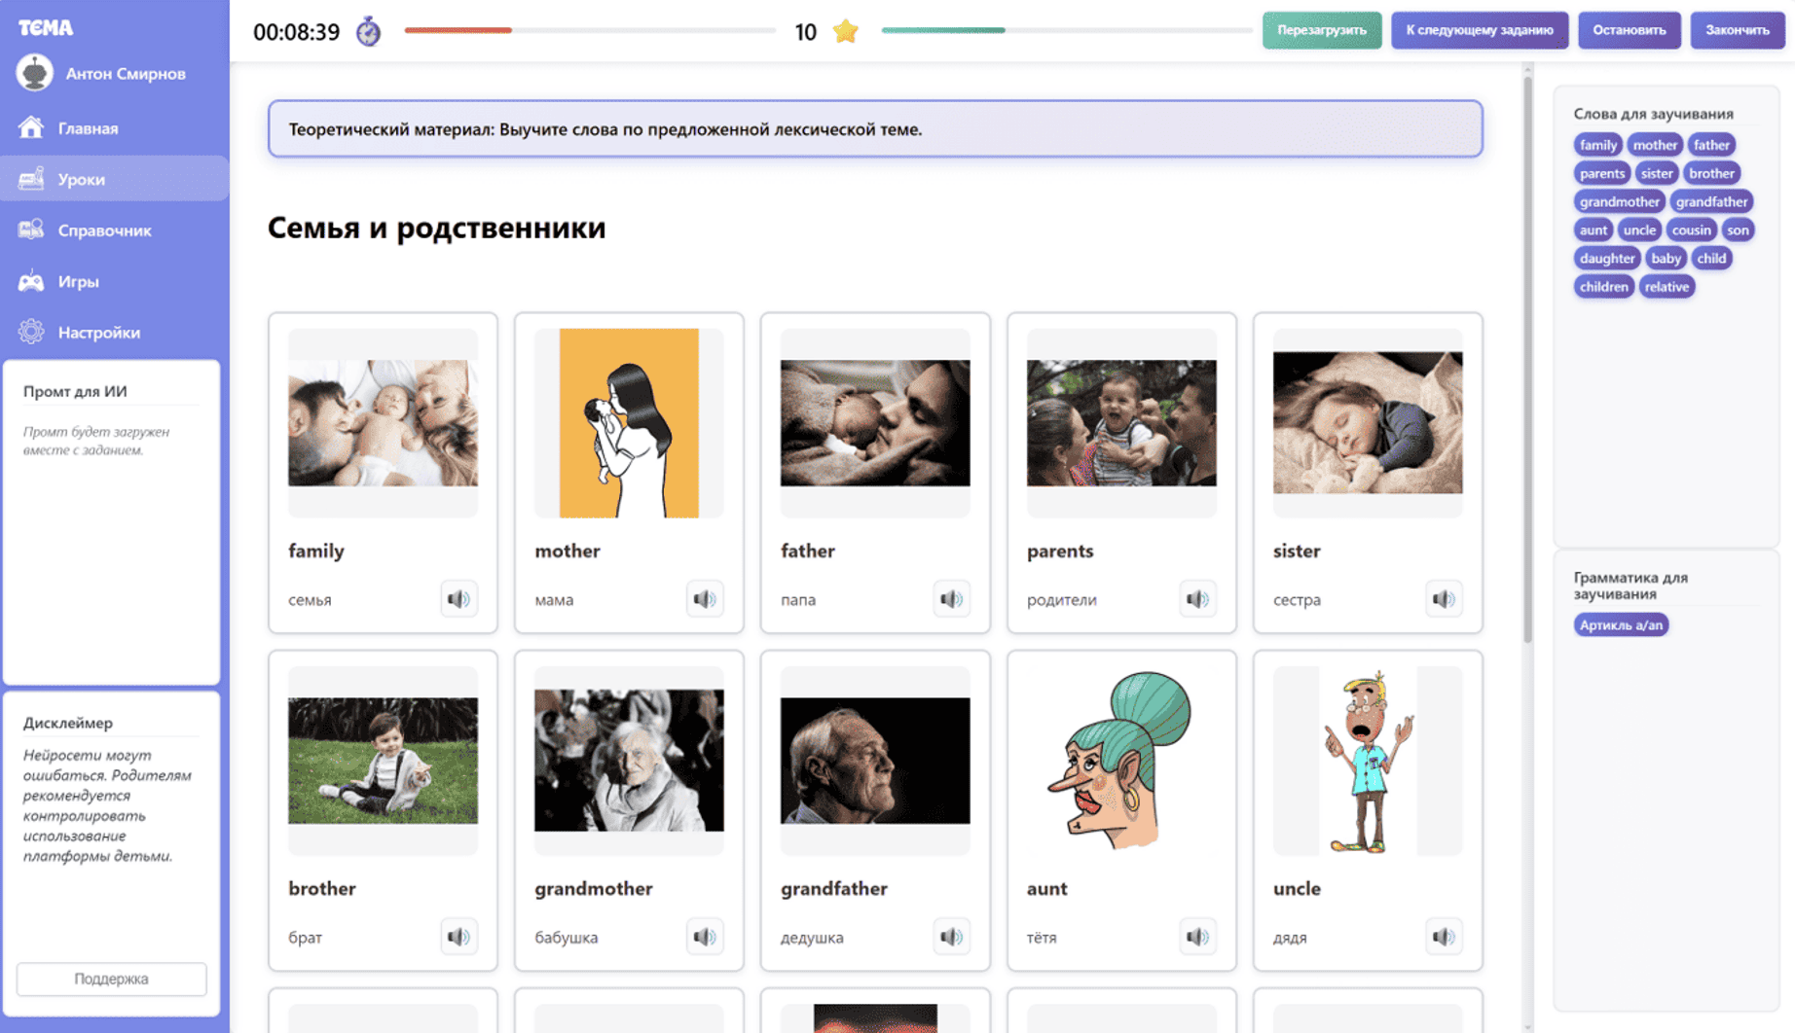Go to next task with К следующему заданию
Viewport: 1795px width, 1033px height.
pos(1480,30)
